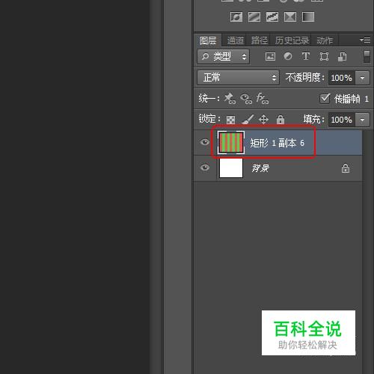Lock all with the padlock icon
This screenshot has width=374, height=374.
tap(280, 120)
